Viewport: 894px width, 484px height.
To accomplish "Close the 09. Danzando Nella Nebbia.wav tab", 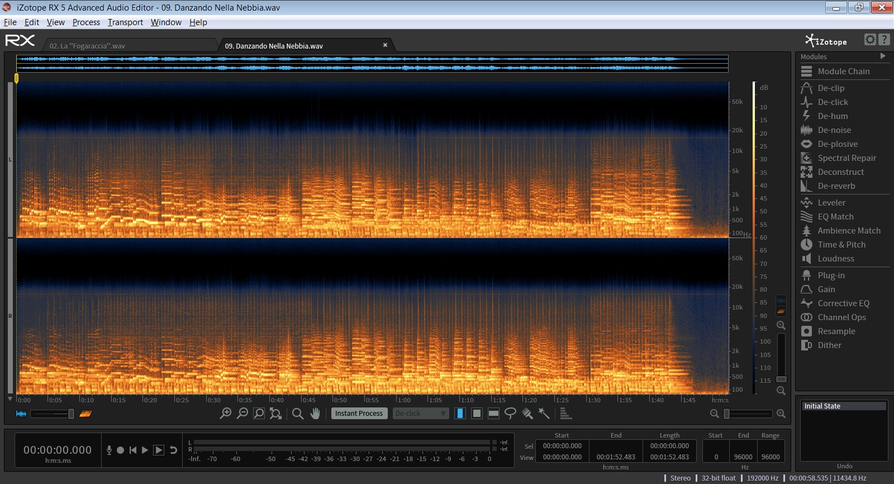I will pyautogui.click(x=385, y=45).
